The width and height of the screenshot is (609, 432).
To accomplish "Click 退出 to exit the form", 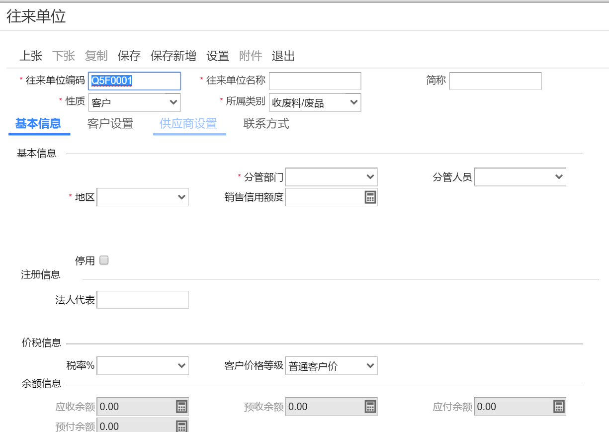I will (x=283, y=56).
